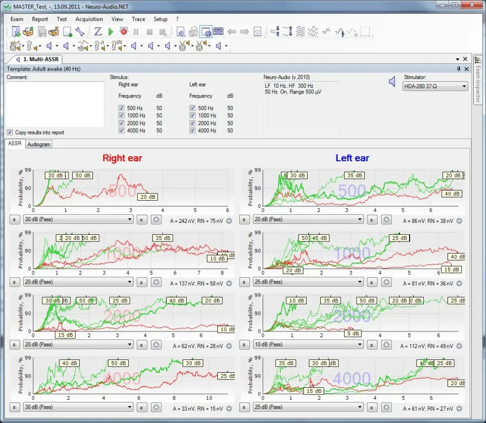Click inside the Comment text box

[55, 104]
